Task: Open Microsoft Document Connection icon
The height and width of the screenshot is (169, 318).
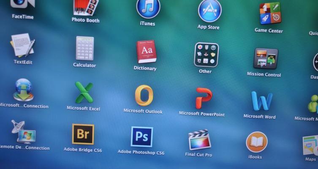Action: (x=24, y=90)
